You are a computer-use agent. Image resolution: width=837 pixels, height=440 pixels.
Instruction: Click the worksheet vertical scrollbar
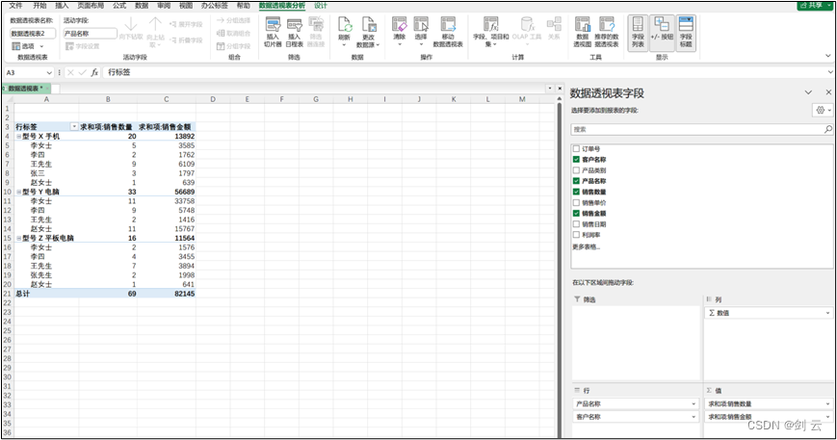(559, 267)
